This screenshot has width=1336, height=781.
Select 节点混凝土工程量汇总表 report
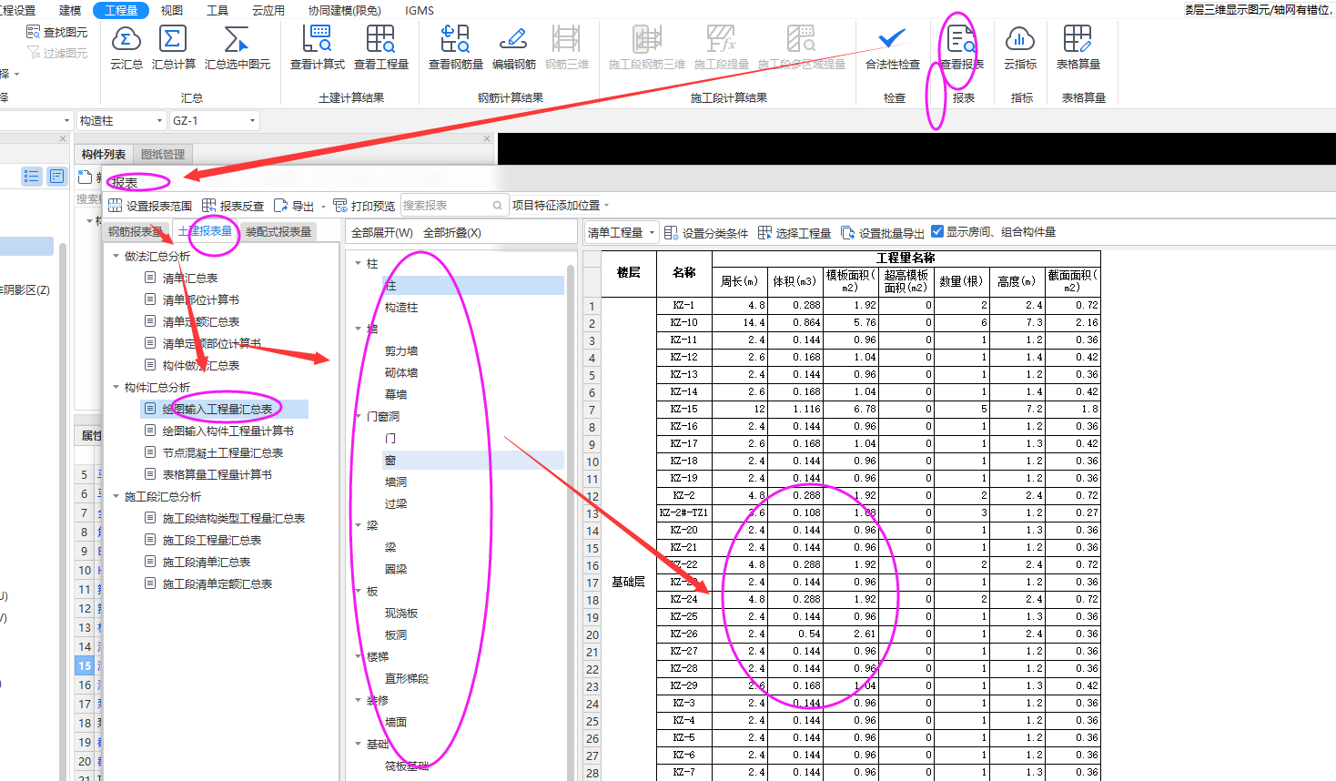223,453
